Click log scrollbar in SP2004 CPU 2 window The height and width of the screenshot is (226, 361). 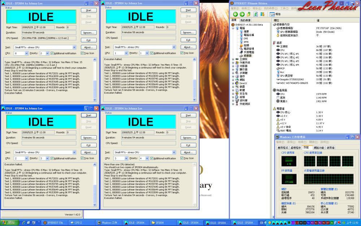pos(95,184)
